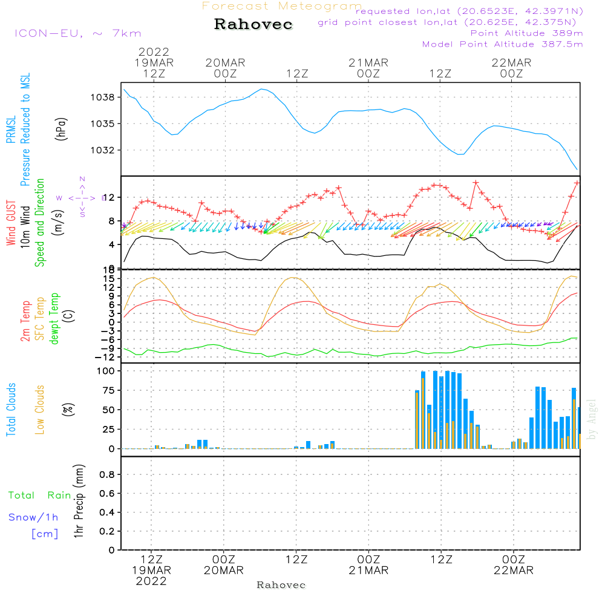
Task: Click the 1032 pressure axis value
Action: coord(103,150)
